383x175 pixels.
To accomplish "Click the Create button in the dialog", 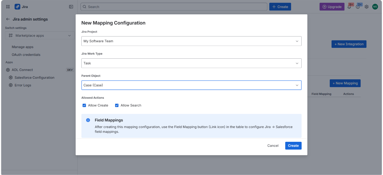I will (x=293, y=146).
